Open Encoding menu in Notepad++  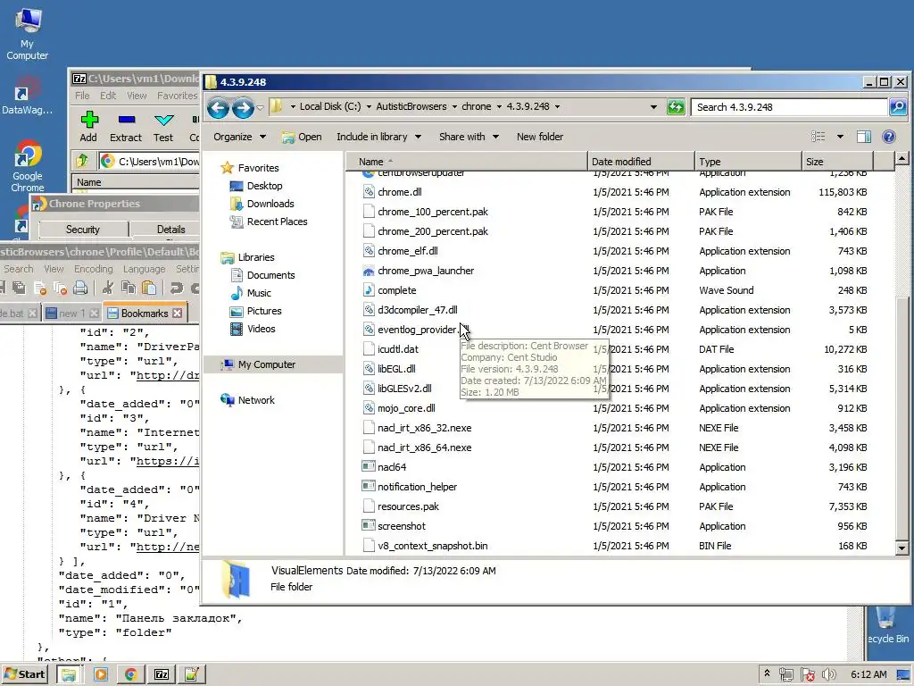93,269
